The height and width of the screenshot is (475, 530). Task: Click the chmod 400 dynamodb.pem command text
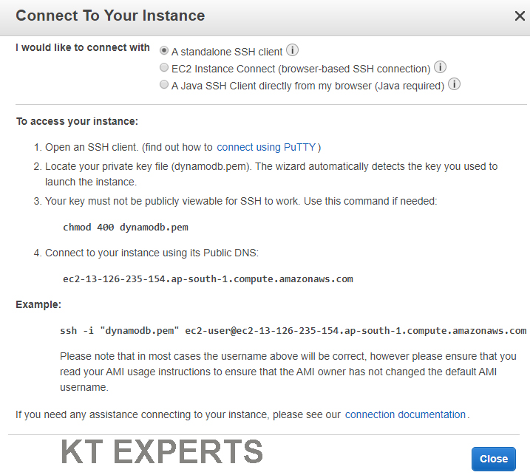click(126, 228)
